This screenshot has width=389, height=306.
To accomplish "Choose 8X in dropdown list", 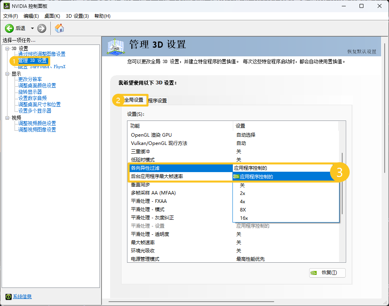I will (x=285, y=210).
